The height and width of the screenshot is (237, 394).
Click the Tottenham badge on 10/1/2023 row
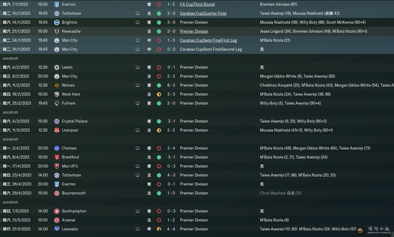click(x=57, y=13)
